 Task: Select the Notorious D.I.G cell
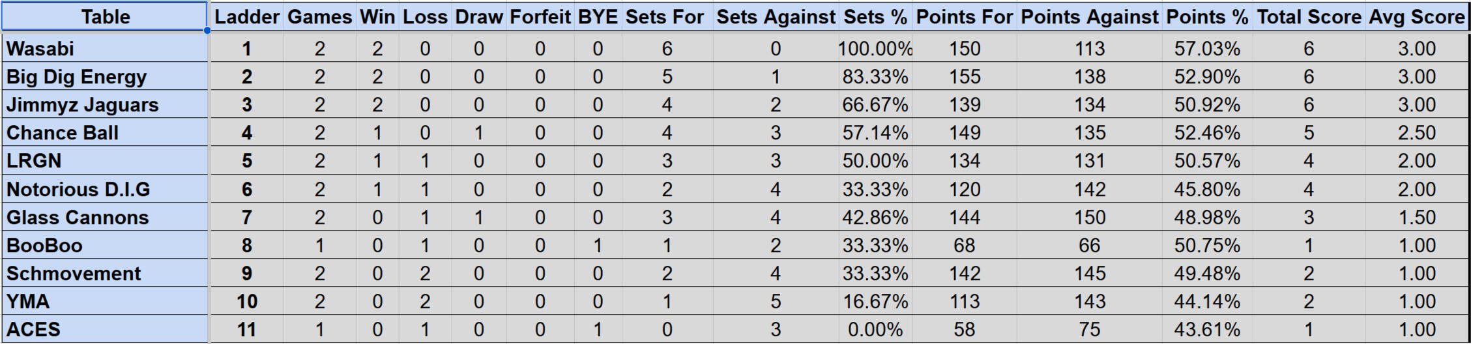104,189
